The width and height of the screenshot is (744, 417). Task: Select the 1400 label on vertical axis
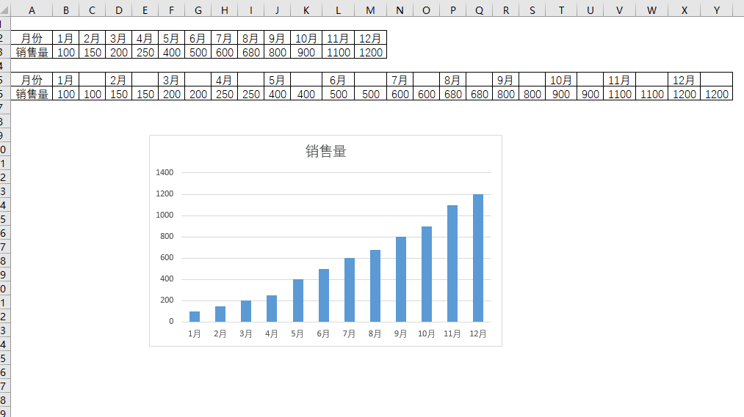coord(165,173)
